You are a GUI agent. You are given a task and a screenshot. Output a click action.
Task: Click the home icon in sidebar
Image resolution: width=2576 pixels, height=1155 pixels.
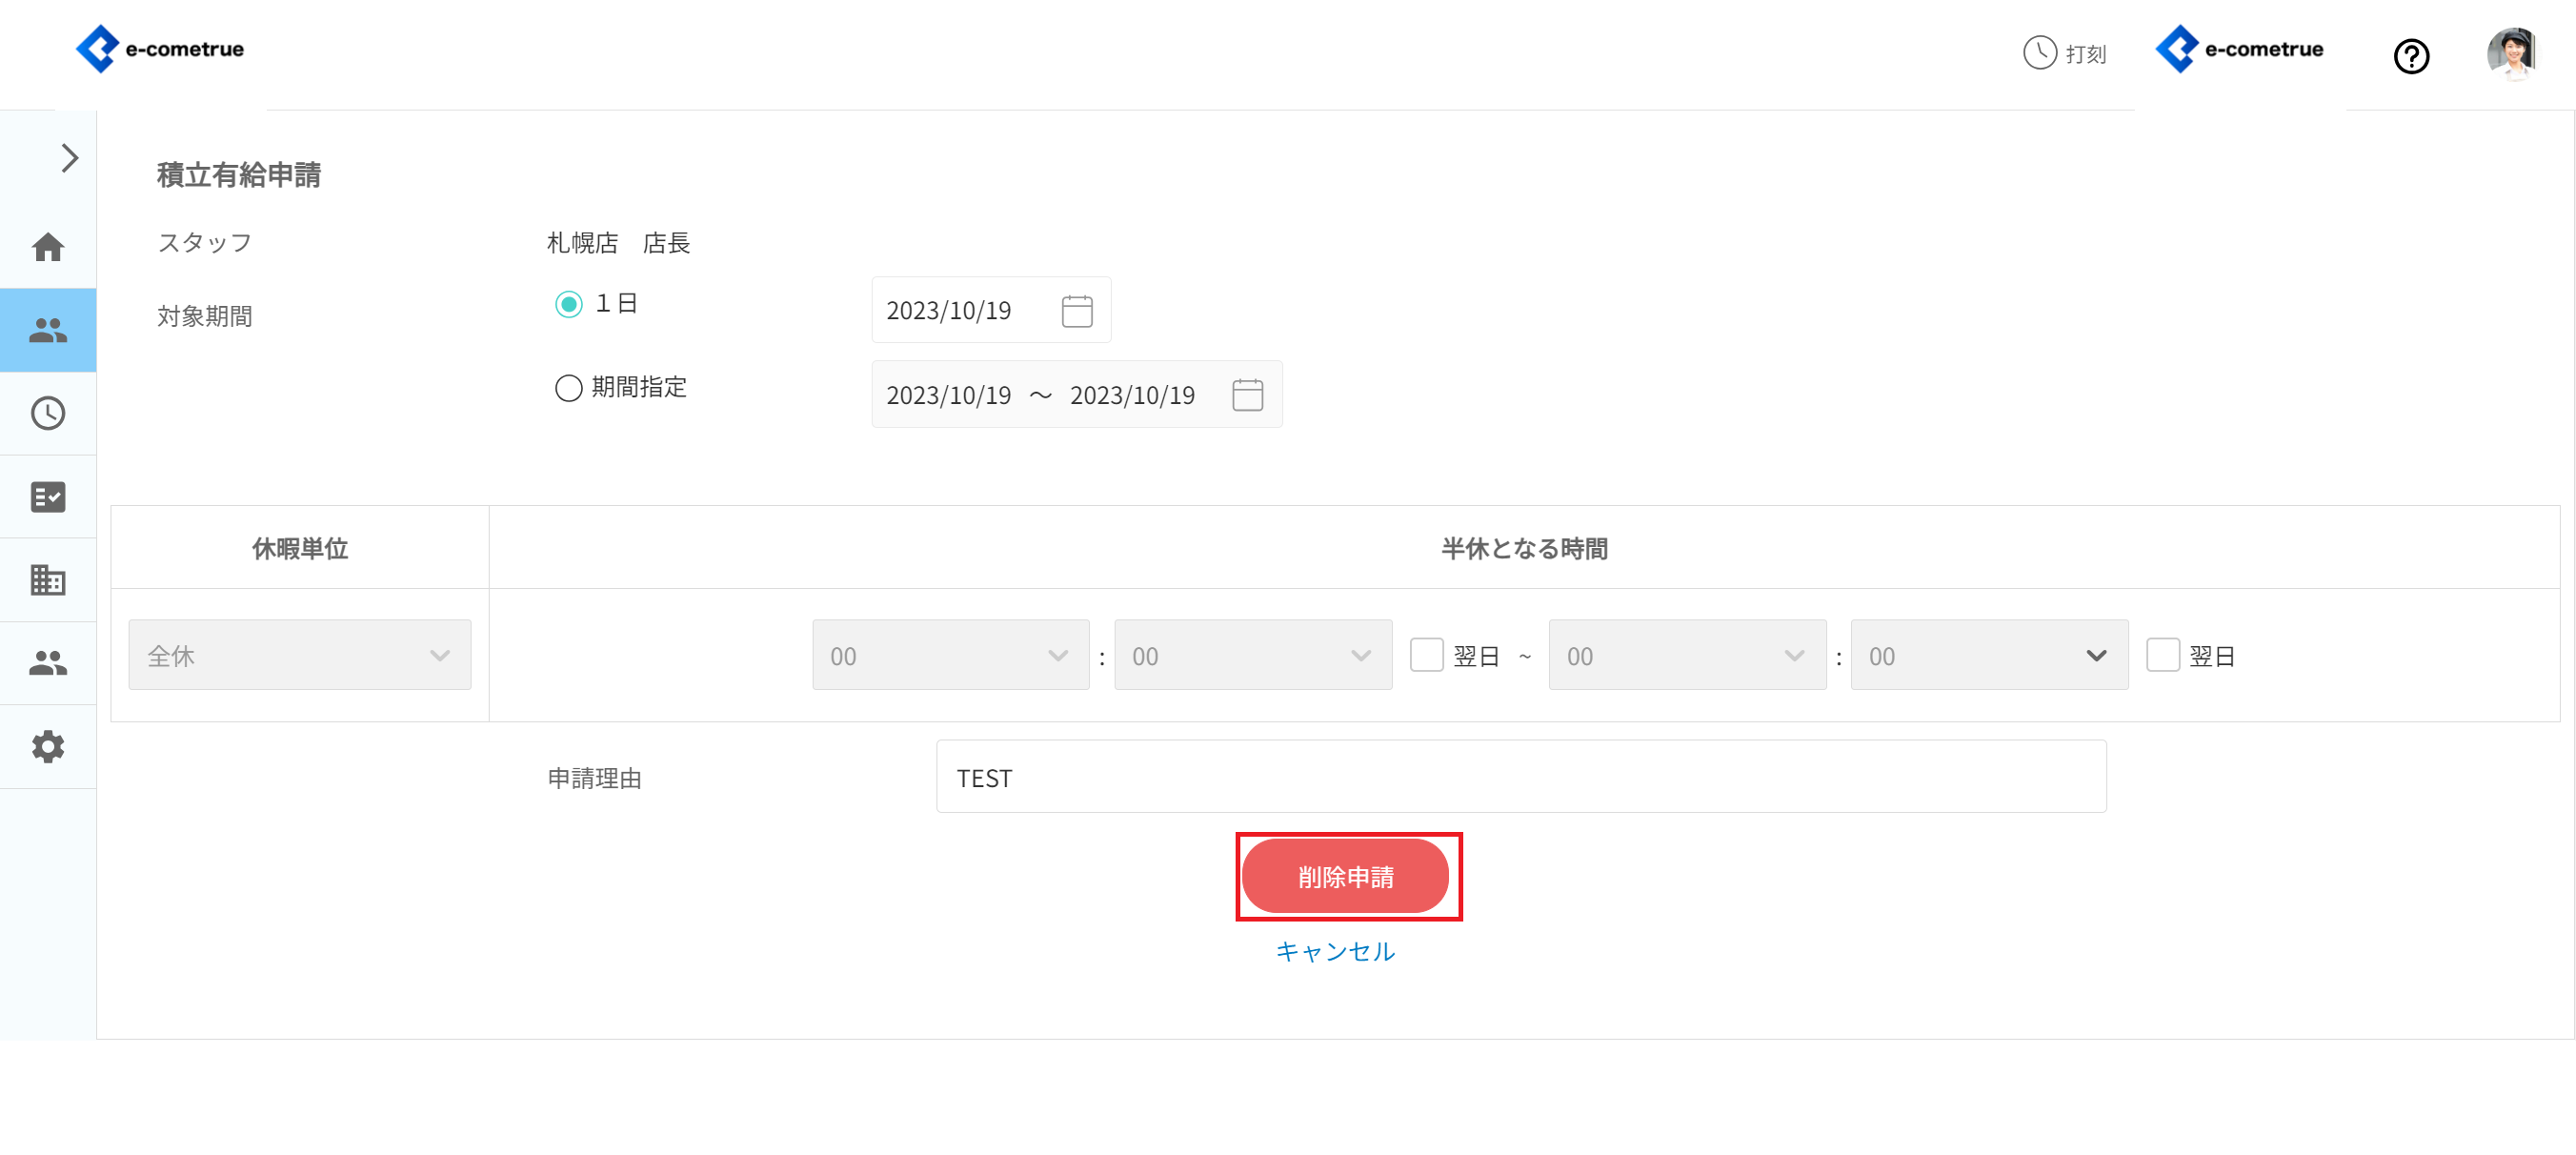pyautogui.click(x=48, y=247)
